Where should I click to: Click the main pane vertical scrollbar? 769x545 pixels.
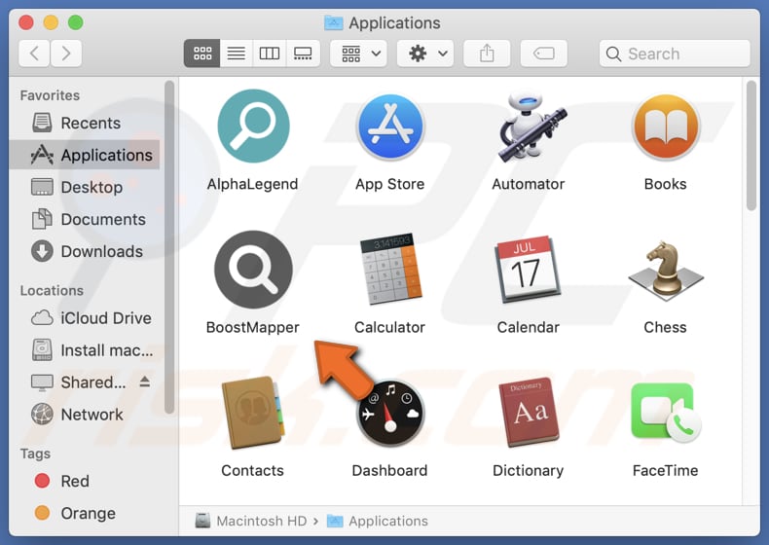click(751, 146)
